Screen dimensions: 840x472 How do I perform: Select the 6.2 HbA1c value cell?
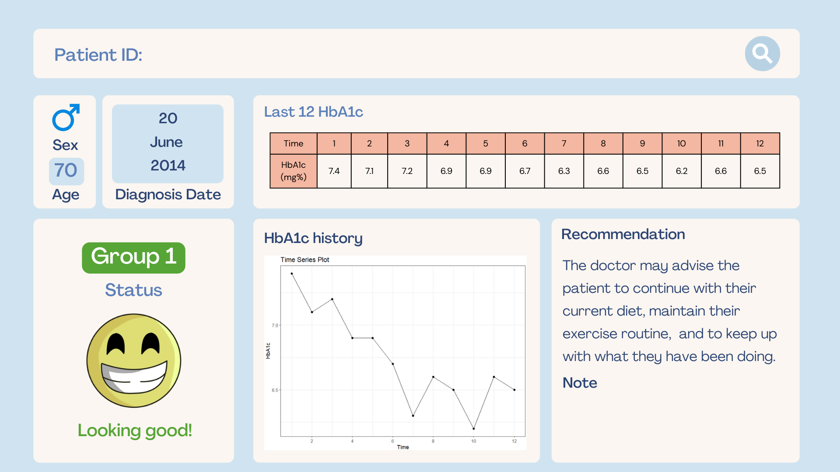point(681,171)
